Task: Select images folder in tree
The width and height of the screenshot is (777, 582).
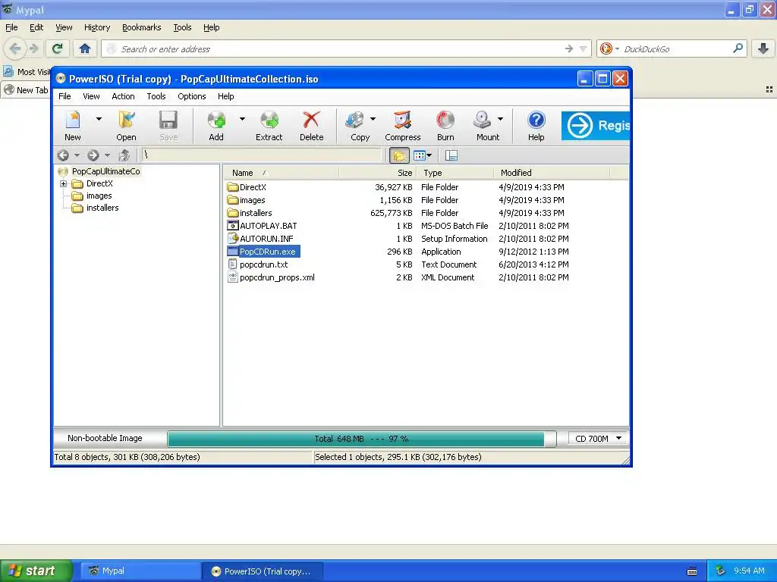Action: [x=99, y=196]
